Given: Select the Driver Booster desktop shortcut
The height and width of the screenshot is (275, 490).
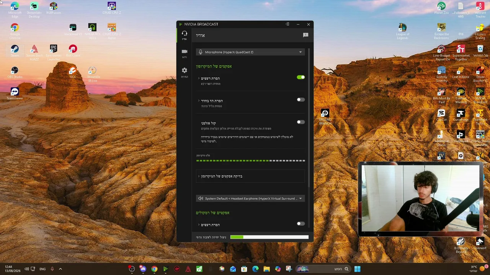Looking at the screenshot, I should point(480,74).
